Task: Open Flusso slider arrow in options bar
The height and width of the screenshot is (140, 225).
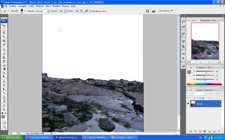Action: tap(81, 11)
